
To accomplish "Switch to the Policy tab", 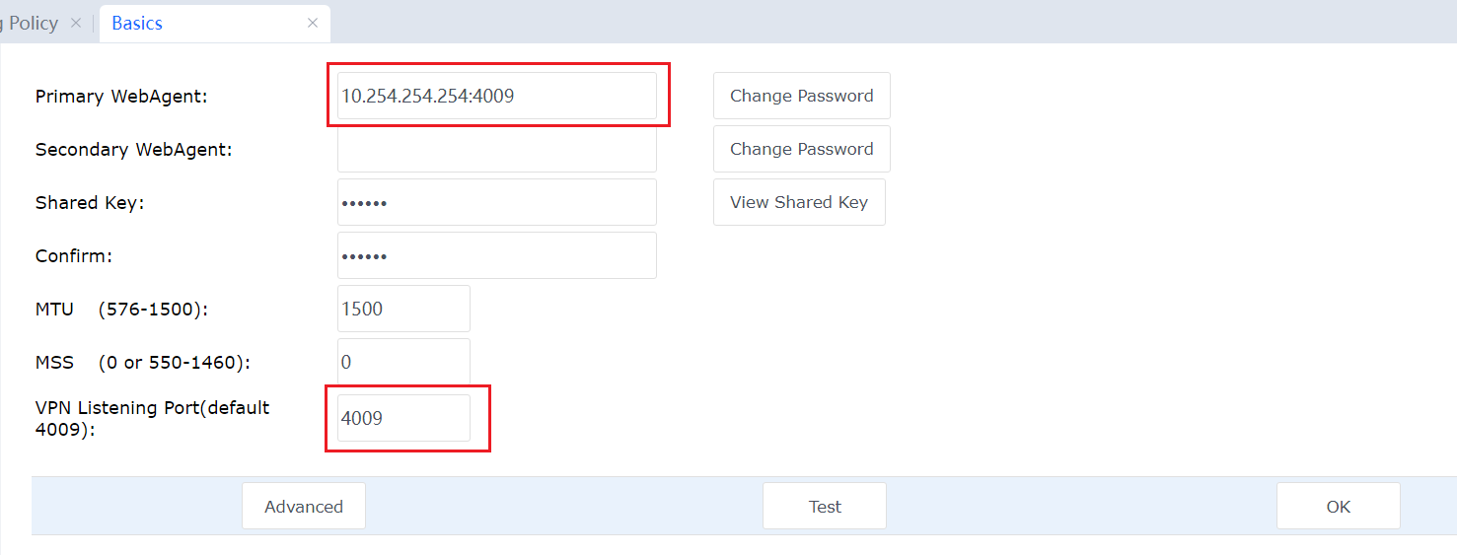I will pos(32,23).
